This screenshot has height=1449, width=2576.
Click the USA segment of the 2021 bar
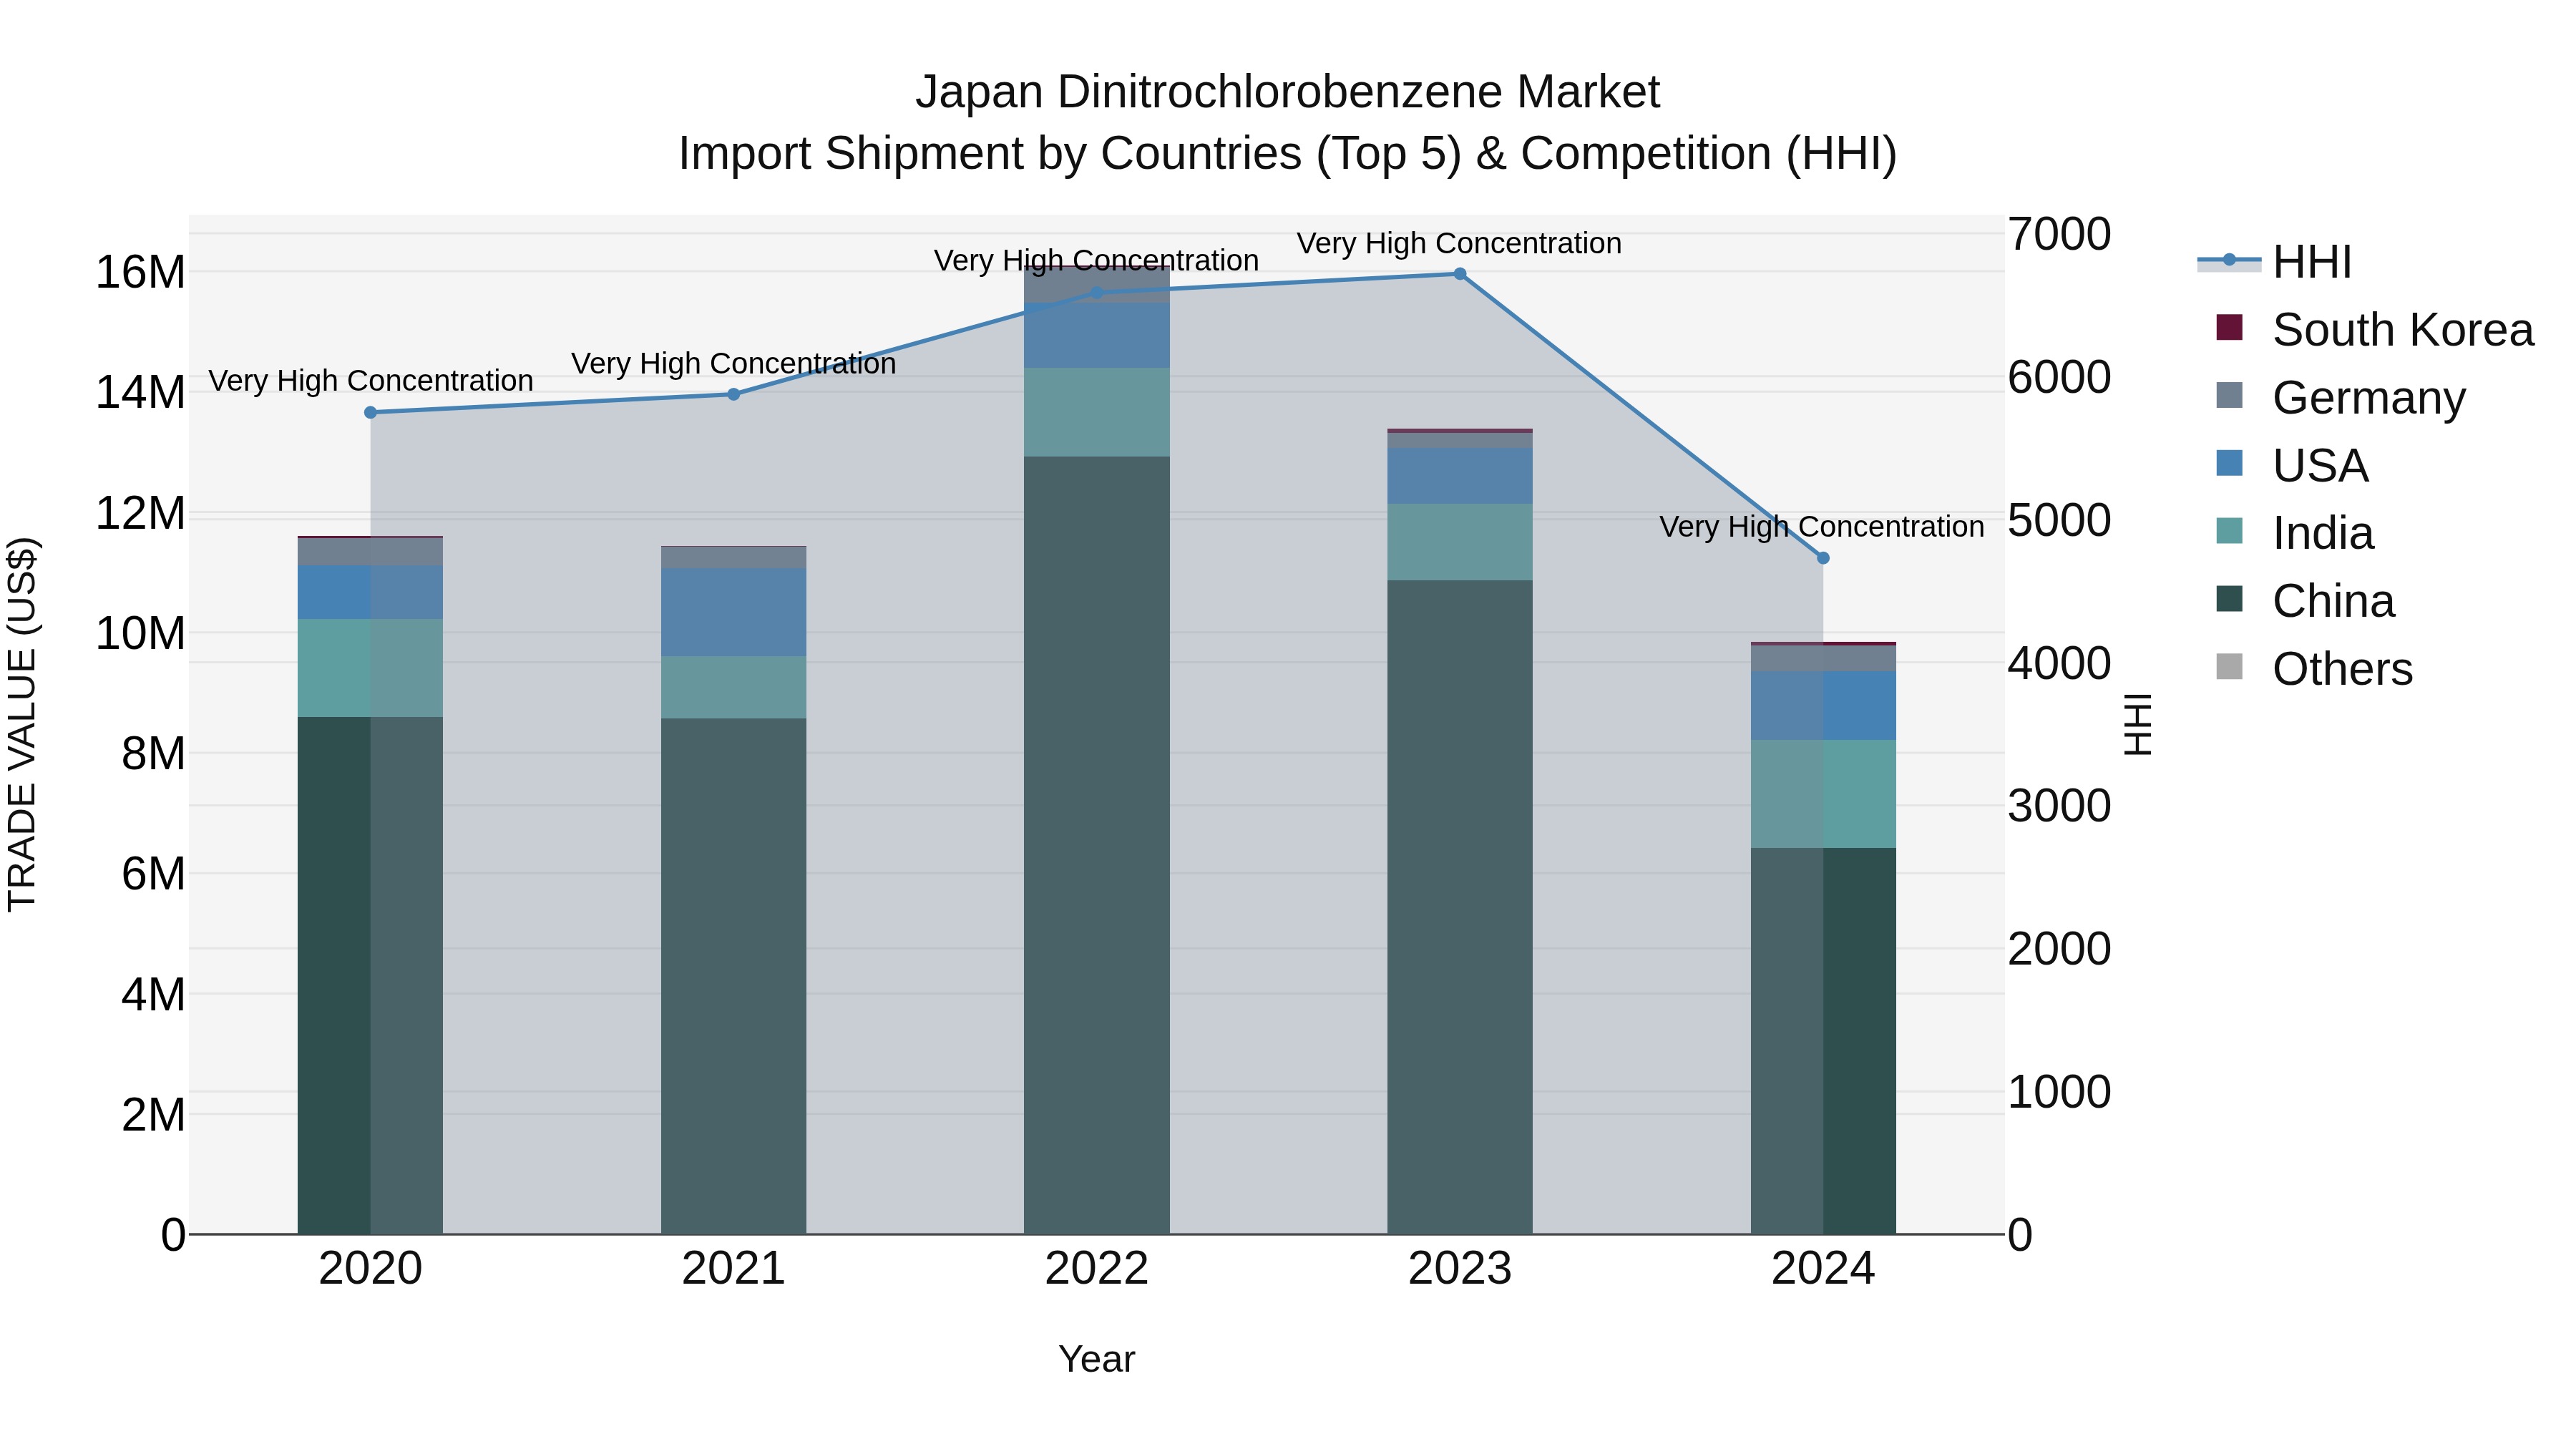click(733, 612)
